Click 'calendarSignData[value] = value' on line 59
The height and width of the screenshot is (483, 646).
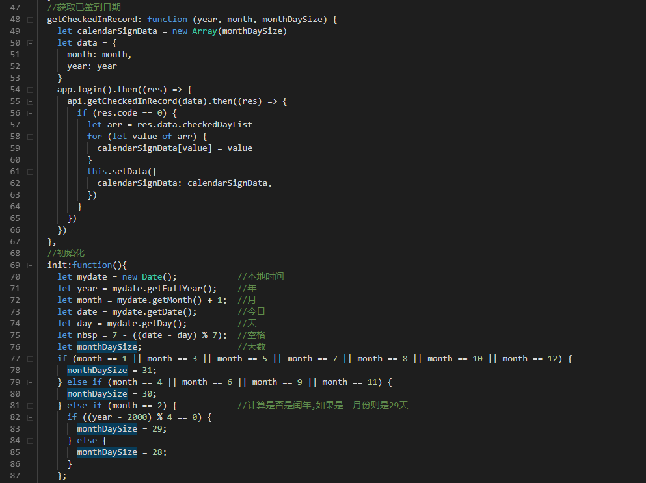coord(175,148)
